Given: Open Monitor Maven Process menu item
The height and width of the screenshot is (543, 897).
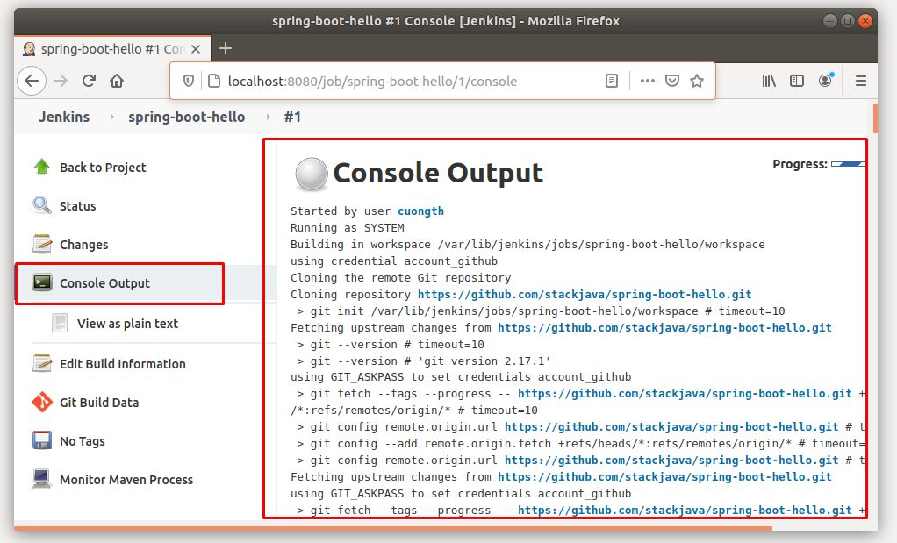Looking at the screenshot, I should click(x=126, y=480).
